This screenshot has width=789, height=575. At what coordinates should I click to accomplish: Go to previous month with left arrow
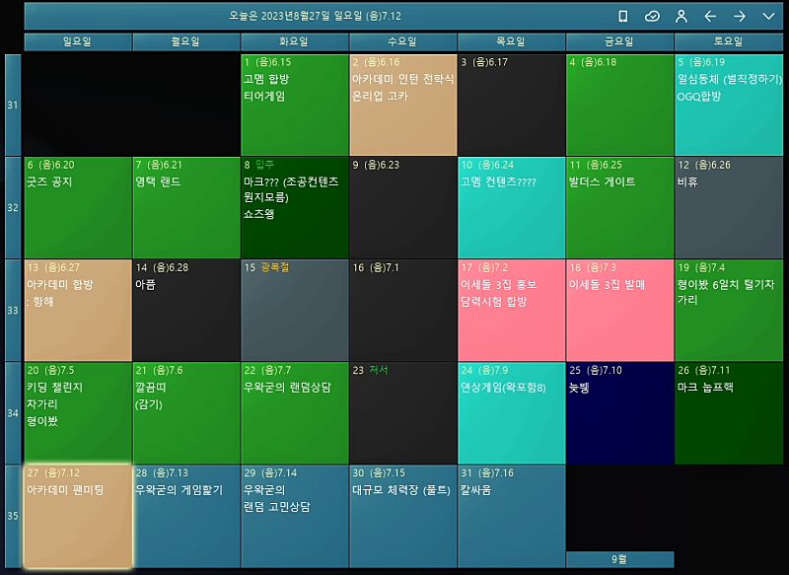click(710, 17)
